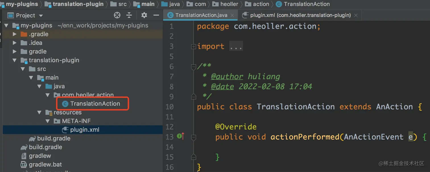Close the plugin.xml editor tab

(356, 15)
